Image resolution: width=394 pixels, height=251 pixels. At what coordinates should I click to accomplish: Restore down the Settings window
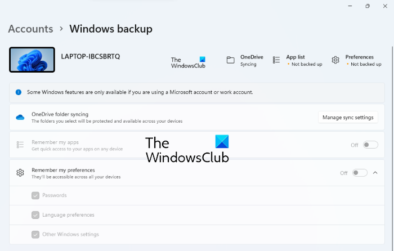[368, 6]
